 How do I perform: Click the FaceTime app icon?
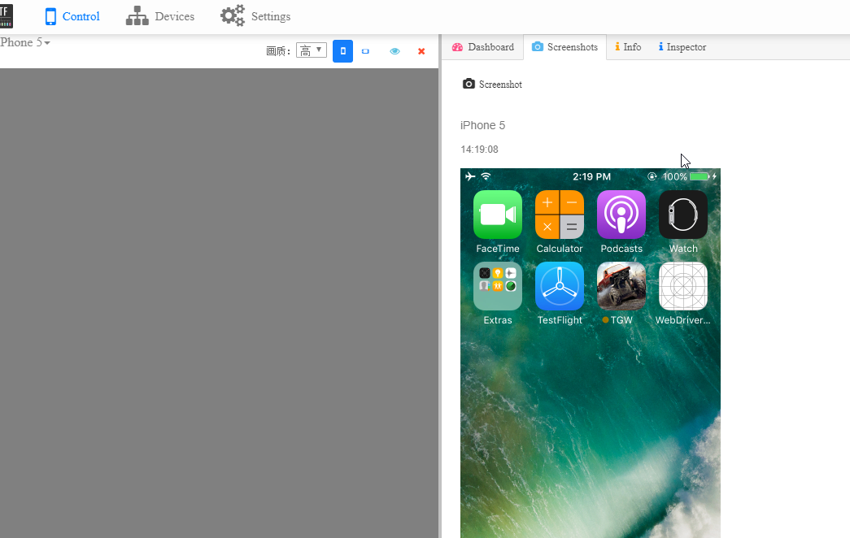[x=498, y=215]
